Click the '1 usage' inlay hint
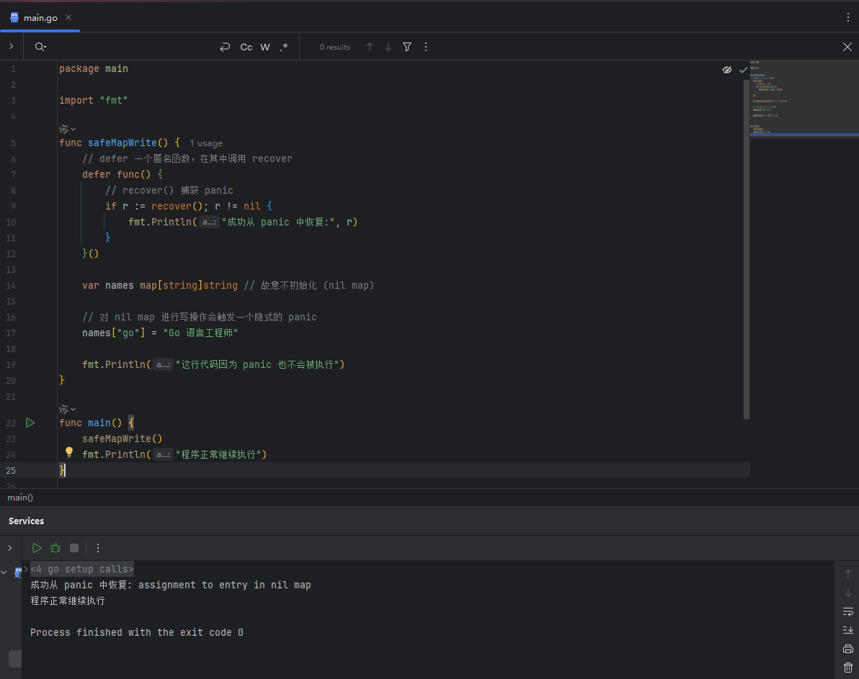859x679 pixels. tap(206, 143)
